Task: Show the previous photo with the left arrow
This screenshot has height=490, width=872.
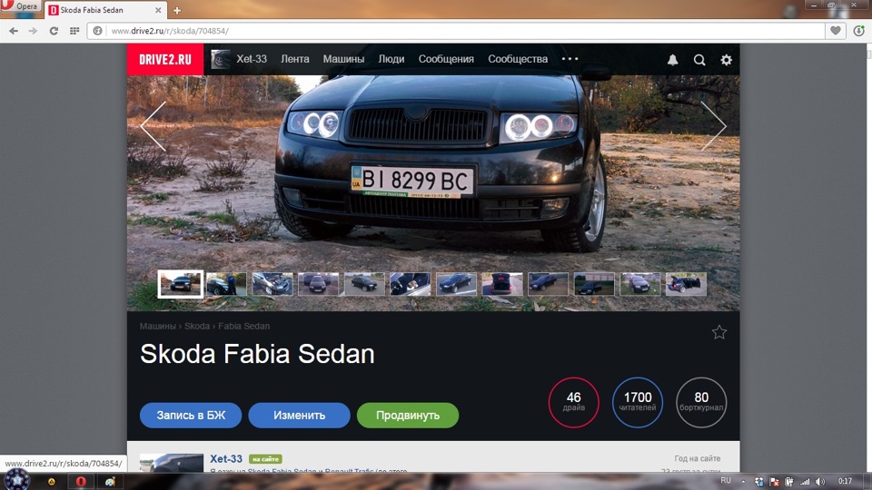Action: pyautogui.click(x=154, y=126)
